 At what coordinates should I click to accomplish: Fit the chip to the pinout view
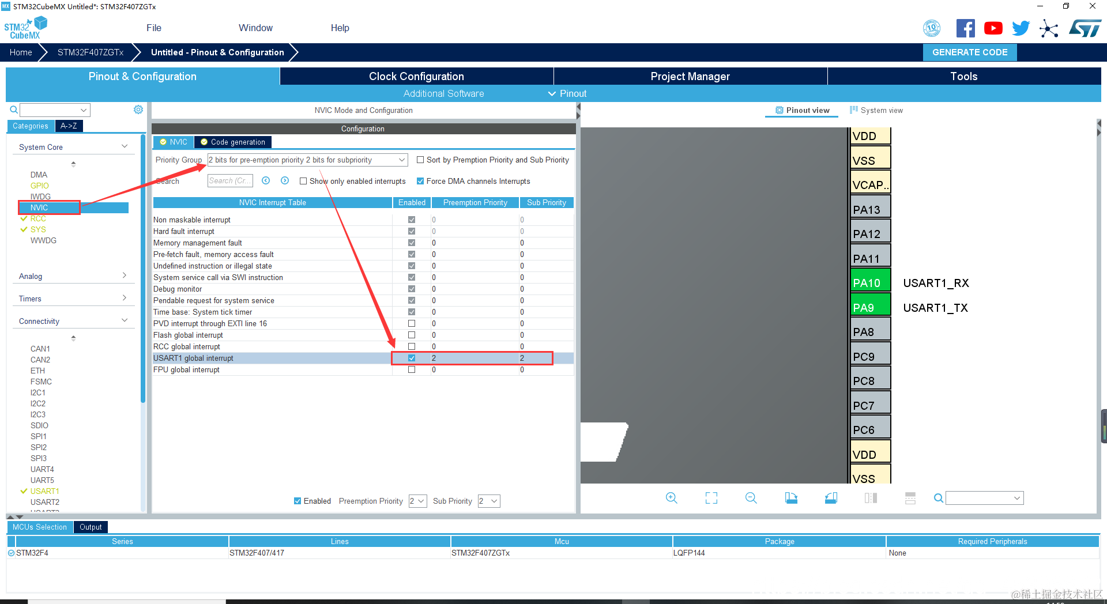pyautogui.click(x=711, y=498)
